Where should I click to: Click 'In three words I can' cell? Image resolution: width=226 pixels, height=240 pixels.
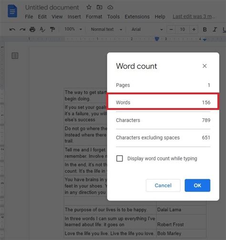point(110,221)
